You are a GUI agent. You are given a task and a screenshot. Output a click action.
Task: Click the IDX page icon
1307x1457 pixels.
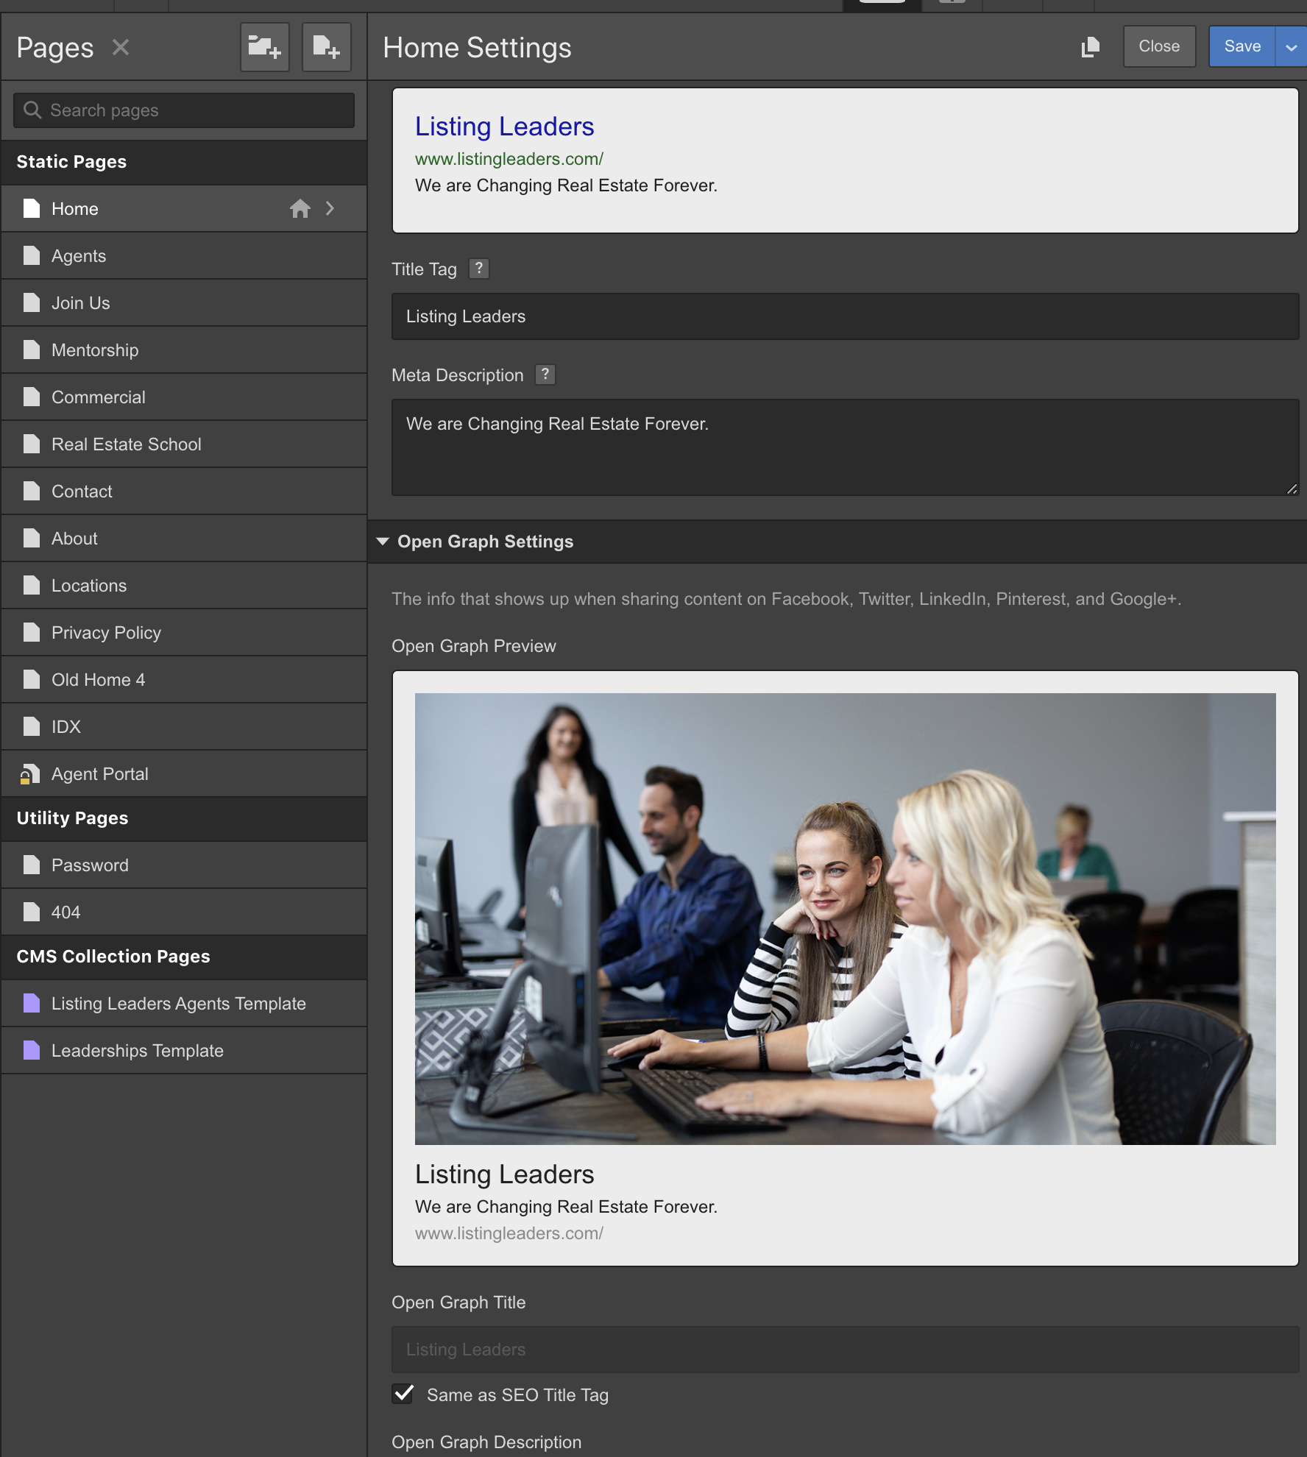pyautogui.click(x=32, y=727)
